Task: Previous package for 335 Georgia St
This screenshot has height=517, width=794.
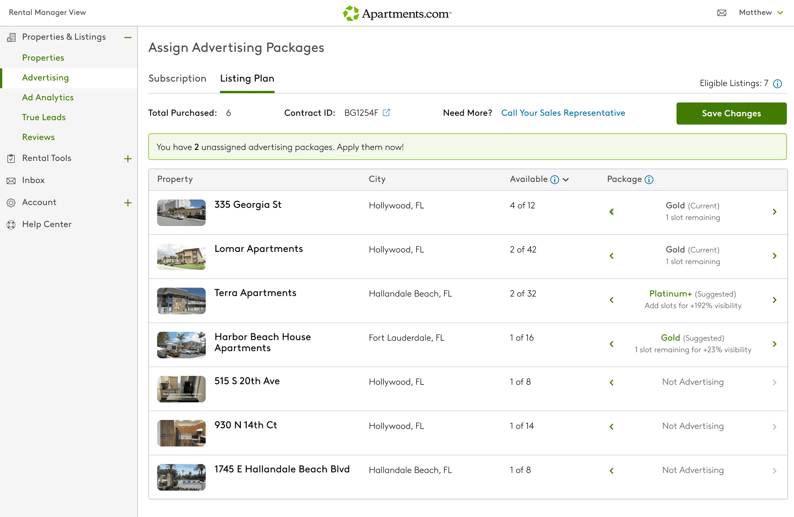Action: [611, 212]
